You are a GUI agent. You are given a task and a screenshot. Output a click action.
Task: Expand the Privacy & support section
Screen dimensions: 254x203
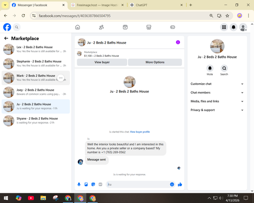point(217,110)
